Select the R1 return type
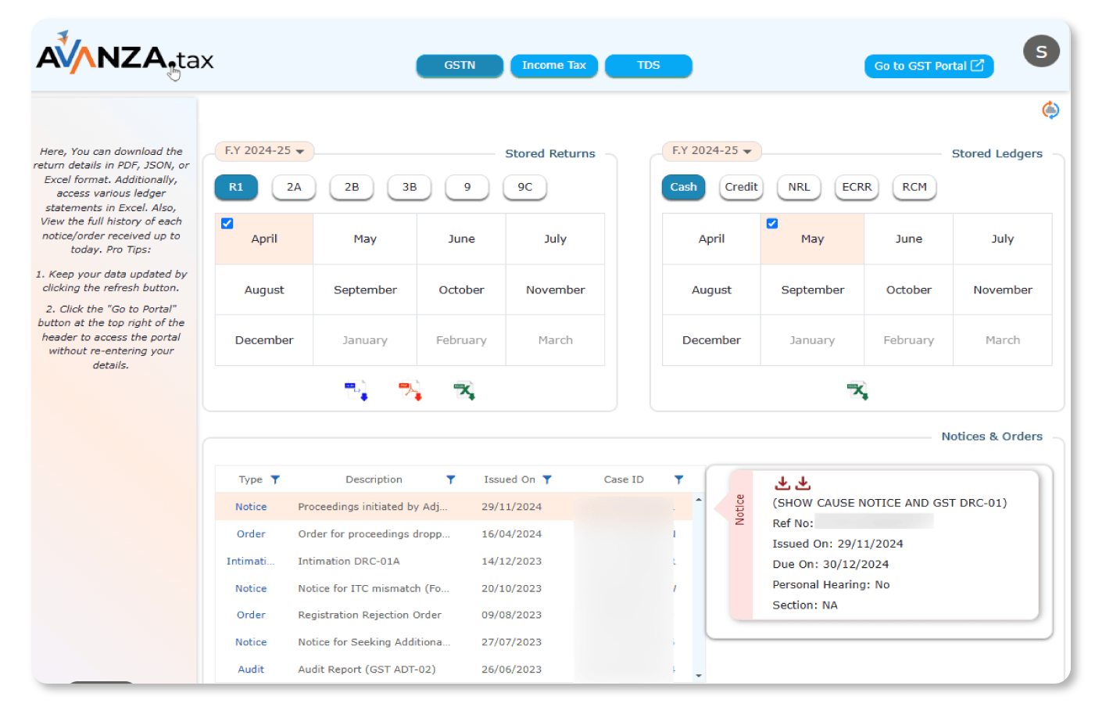 pos(236,187)
